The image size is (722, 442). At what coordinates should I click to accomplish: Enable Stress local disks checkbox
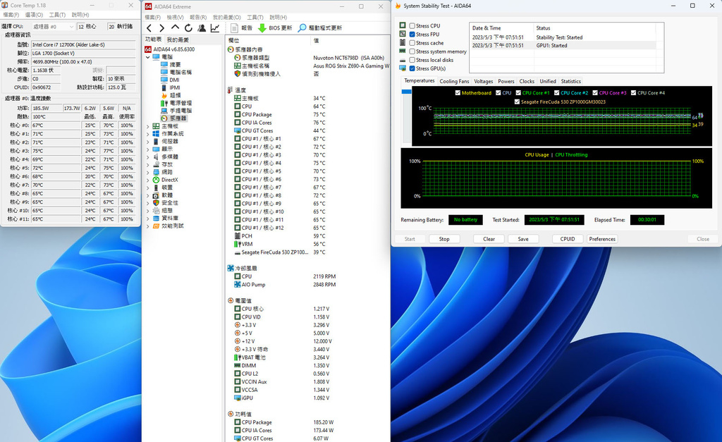(x=412, y=60)
